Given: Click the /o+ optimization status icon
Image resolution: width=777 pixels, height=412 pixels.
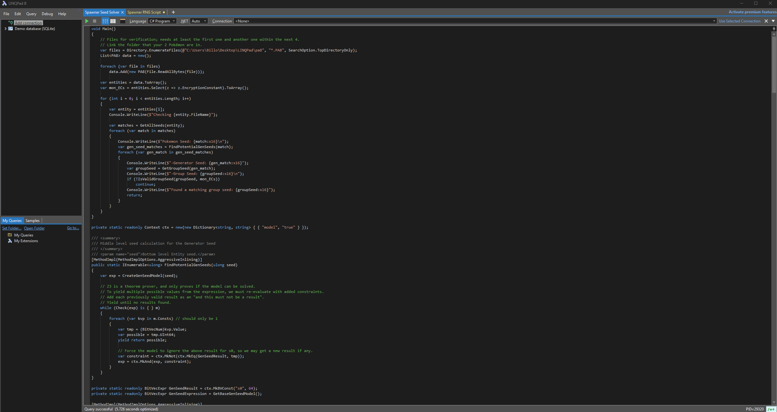Looking at the screenshot, I should coord(771,409).
